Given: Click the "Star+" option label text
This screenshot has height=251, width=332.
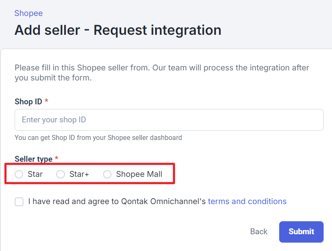Looking at the screenshot, I should click(79, 174).
